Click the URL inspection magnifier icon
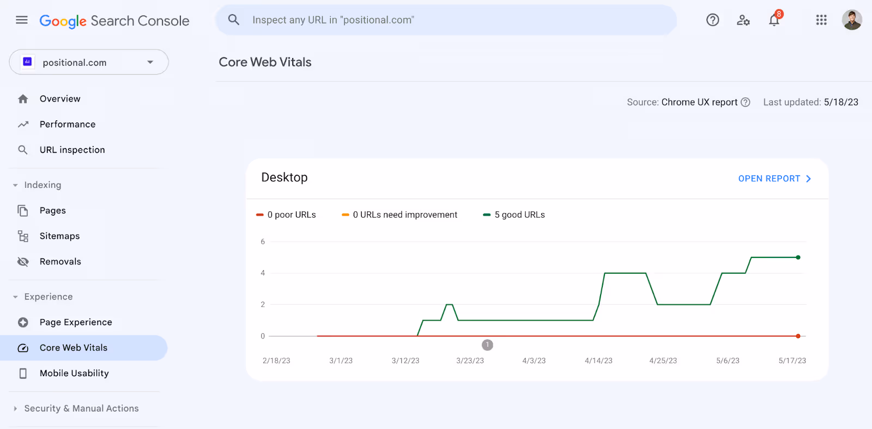Screen dimensions: 872x429 [23, 150]
